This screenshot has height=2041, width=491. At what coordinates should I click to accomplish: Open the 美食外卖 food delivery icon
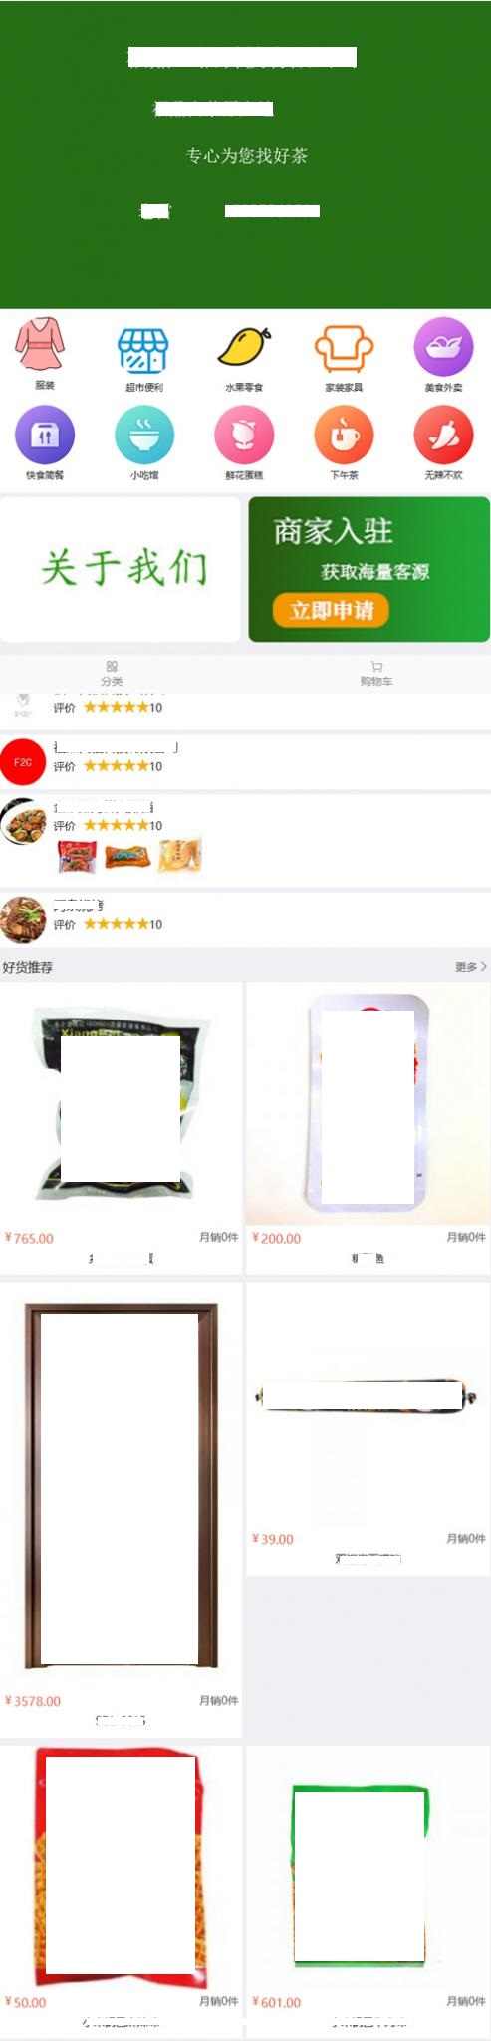(443, 346)
